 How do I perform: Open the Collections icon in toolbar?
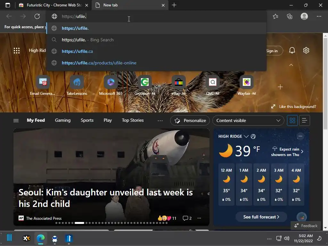pos(290,16)
